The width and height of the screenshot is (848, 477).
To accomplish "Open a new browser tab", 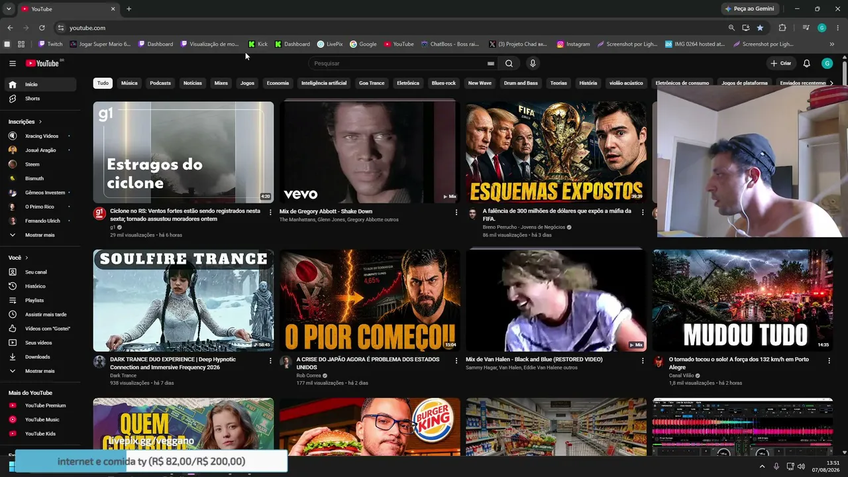I will 129,9.
